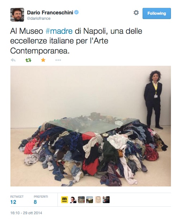The image size is (181, 220).
Task: Click the yellow 'm' logo avatar
Action: coord(65,200)
